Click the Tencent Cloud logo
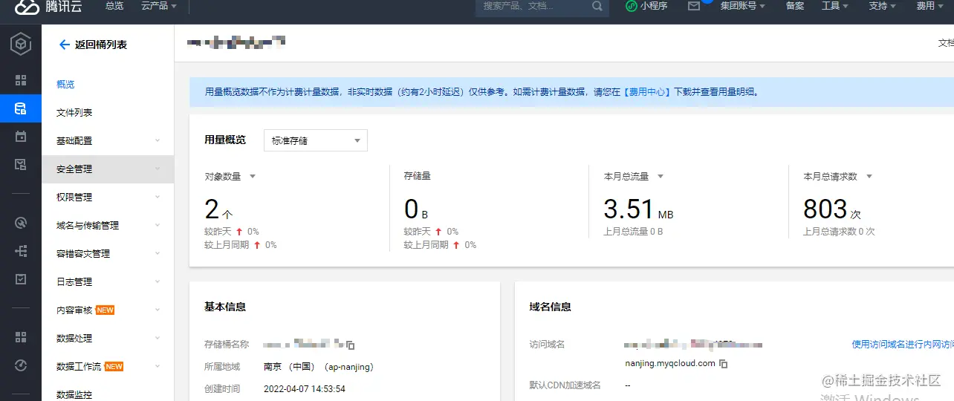This screenshot has width=954, height=401. click(48, 6)
